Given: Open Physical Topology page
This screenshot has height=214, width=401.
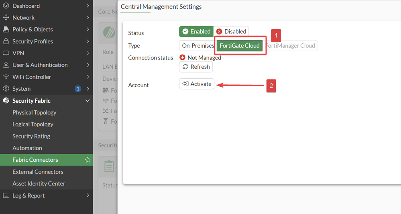Looking at the screenshot, I should pos(34,112).
